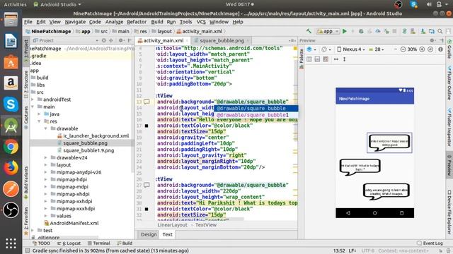
Task: Toggle the second view-mode icon in preview toolbar
Action: click(317, 59)
